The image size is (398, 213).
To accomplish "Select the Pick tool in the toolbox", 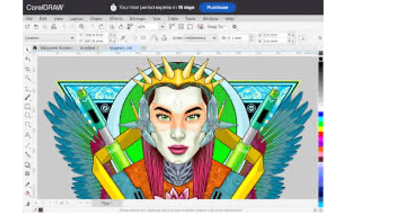I will click(x=27, y=50).
